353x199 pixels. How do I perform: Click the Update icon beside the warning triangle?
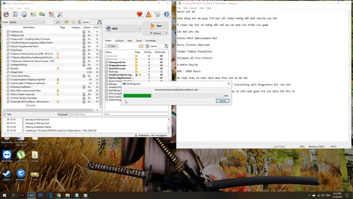158,14
